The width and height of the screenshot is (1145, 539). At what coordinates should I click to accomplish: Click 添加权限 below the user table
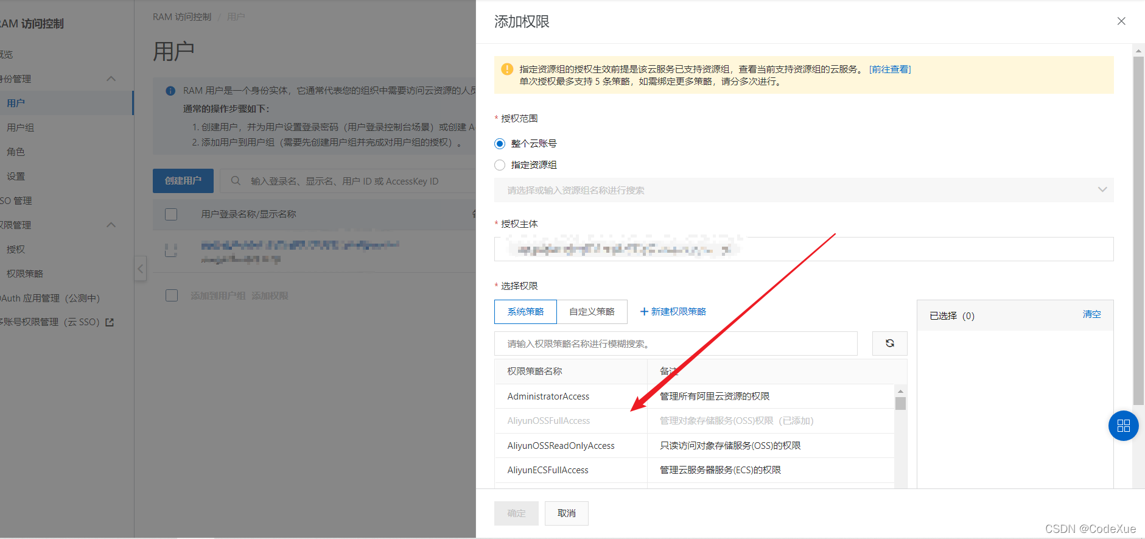click(x=270, y=295)
